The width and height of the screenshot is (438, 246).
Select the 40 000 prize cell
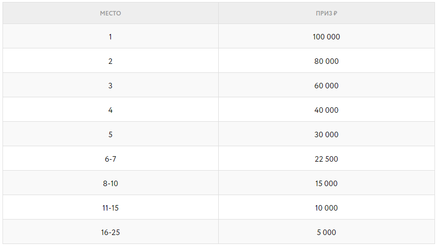click(326, 110)
